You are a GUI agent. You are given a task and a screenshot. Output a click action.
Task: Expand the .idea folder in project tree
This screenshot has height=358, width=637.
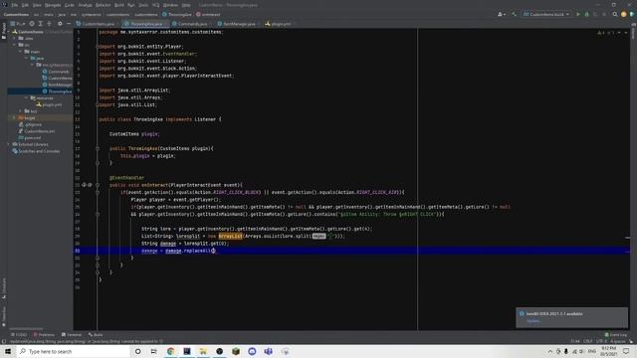(15, 38)
